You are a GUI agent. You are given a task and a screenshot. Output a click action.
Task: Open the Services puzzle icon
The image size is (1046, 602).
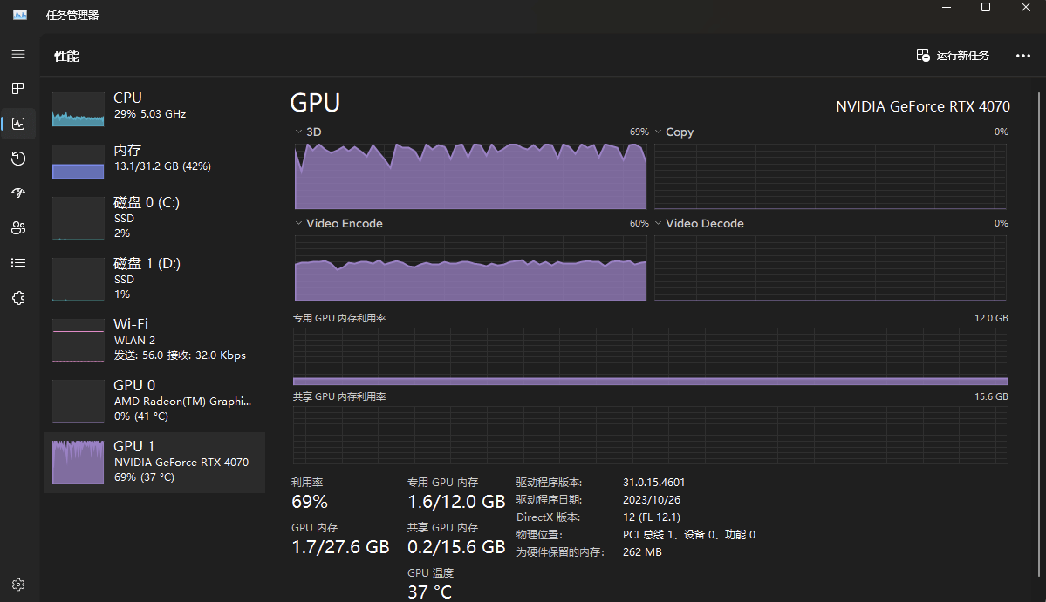(x=18, y=298)
